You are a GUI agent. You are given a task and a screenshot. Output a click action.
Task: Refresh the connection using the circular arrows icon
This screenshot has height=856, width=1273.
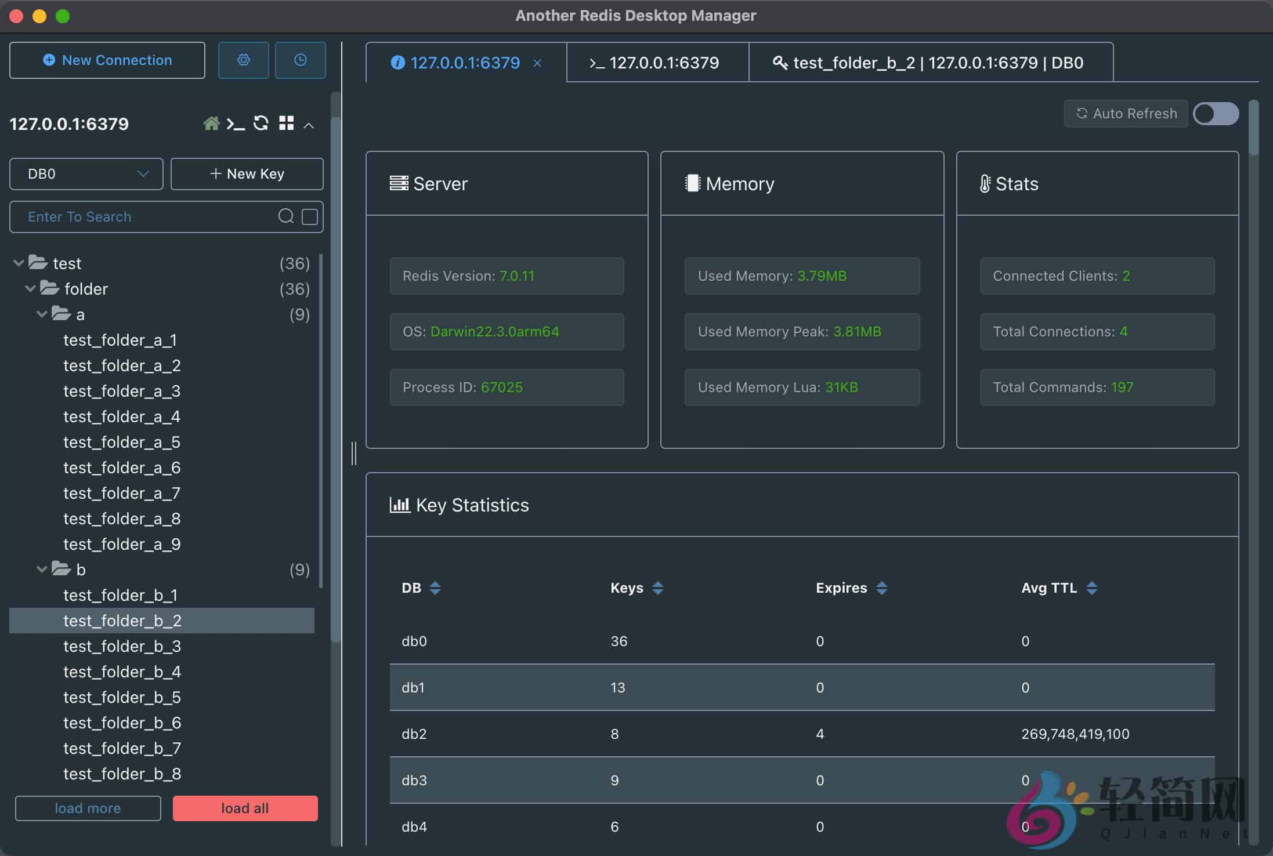(261, 123)
